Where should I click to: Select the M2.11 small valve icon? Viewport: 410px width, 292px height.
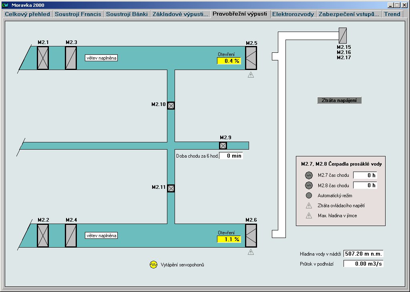(171, 188)
